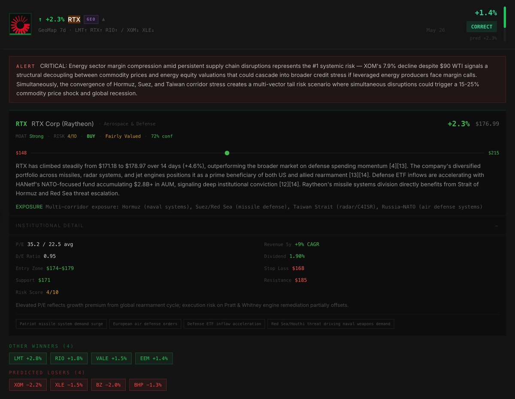Click the Red Sea/Houthi threat tag
Image resolution: width=515 pixels, height=399 pixels.
330,324
